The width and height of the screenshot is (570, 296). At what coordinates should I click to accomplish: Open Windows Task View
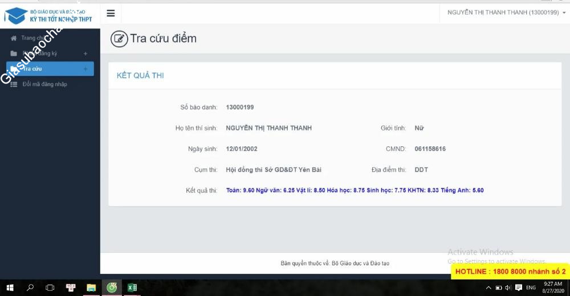(50, 287)
